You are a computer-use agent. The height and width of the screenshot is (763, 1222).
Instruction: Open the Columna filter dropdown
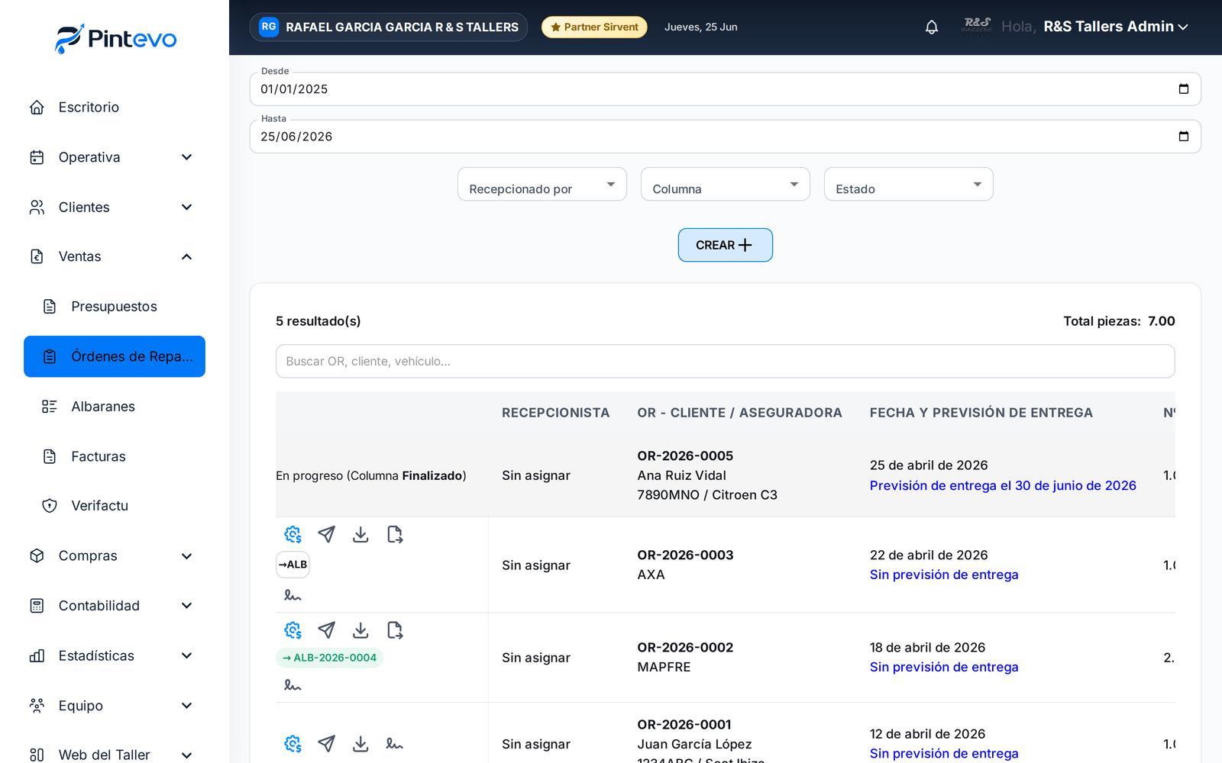click(x=726, y=185)
